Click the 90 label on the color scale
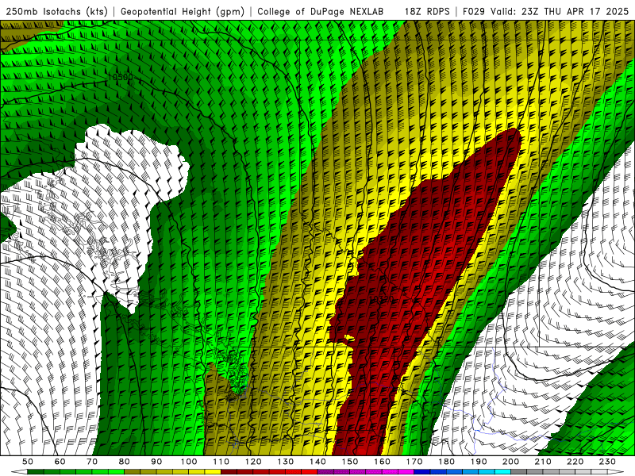 pyautogui.click(x=156, y=462)
